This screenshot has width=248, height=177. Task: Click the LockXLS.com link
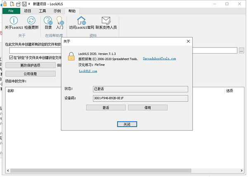pyautogui.click(x=88, y=71)
